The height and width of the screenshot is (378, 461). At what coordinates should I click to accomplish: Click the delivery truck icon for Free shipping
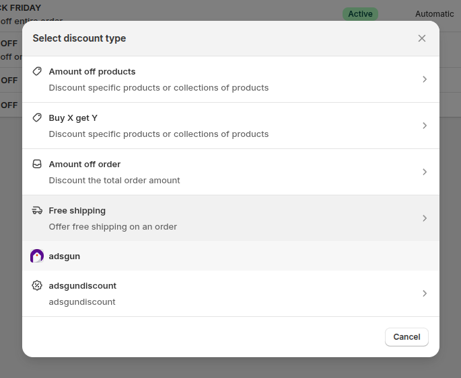click(x=37, y=210)
